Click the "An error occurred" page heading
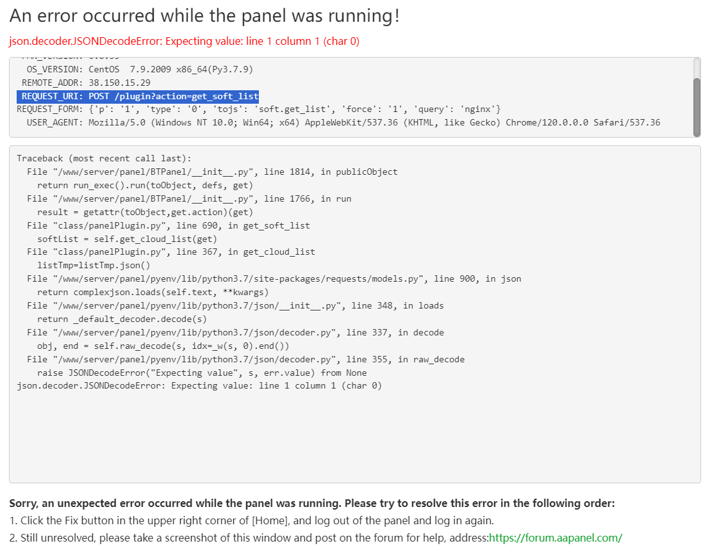 (x=204, y=16)
